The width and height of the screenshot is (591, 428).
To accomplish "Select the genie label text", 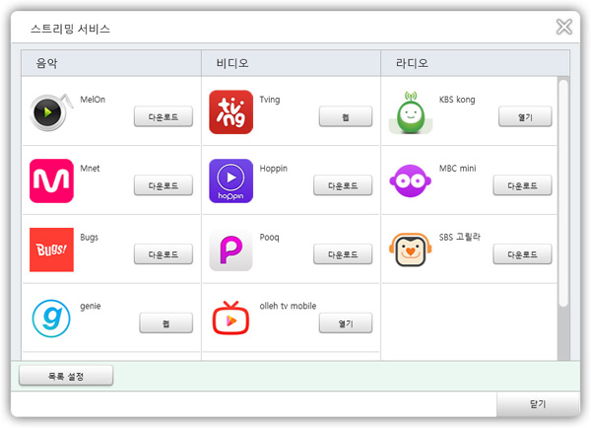I will 91,306.
